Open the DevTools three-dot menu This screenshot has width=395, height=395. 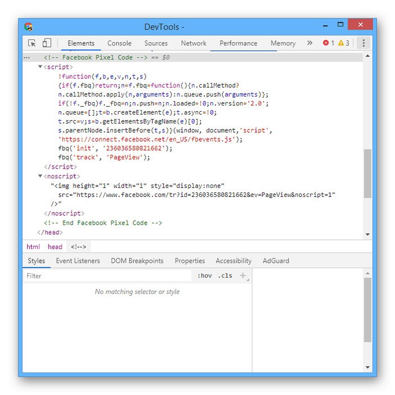pyautogui.click(x=363, y=43)
